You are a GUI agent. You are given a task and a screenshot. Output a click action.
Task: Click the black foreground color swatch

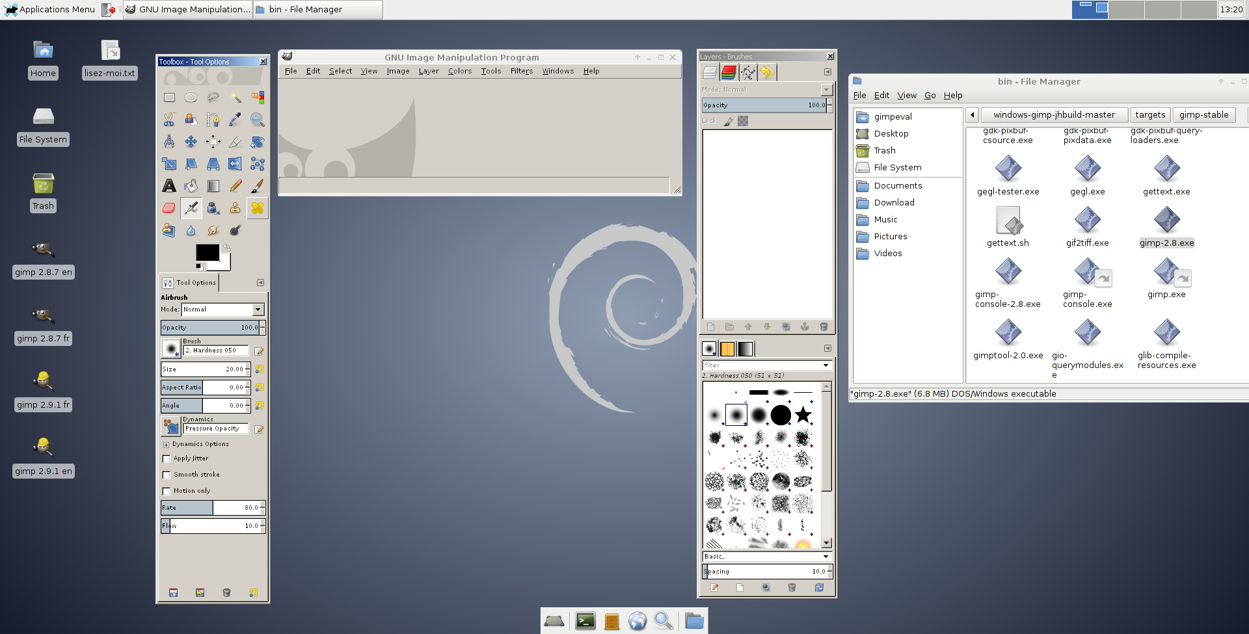[208, 252]
